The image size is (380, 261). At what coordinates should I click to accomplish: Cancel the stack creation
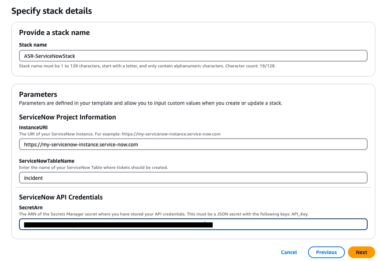[289, 252]
